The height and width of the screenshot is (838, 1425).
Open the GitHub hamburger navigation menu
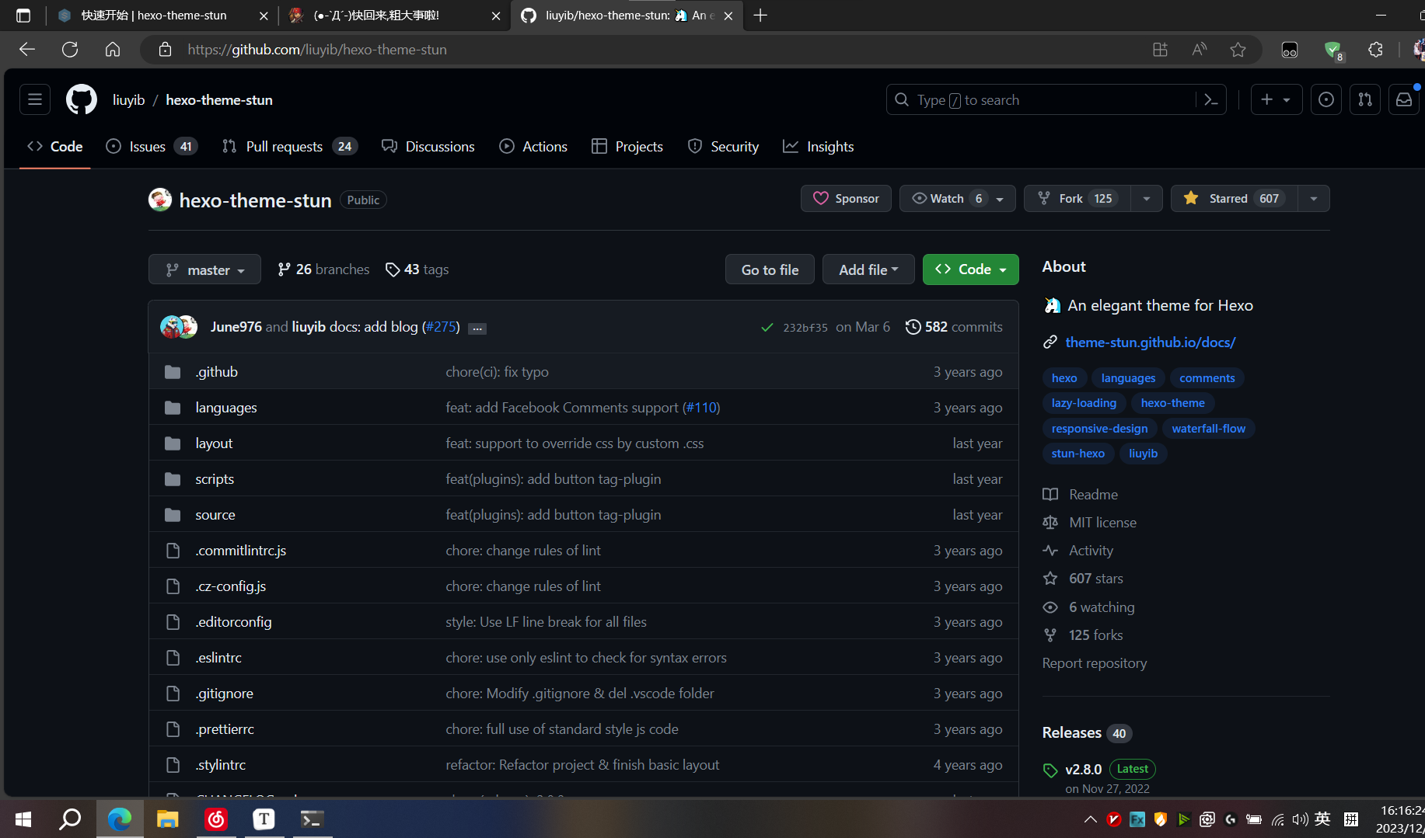(35, 99)
